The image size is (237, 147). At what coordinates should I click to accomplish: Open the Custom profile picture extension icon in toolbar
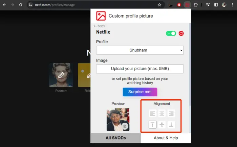click(x=187, y=5)
